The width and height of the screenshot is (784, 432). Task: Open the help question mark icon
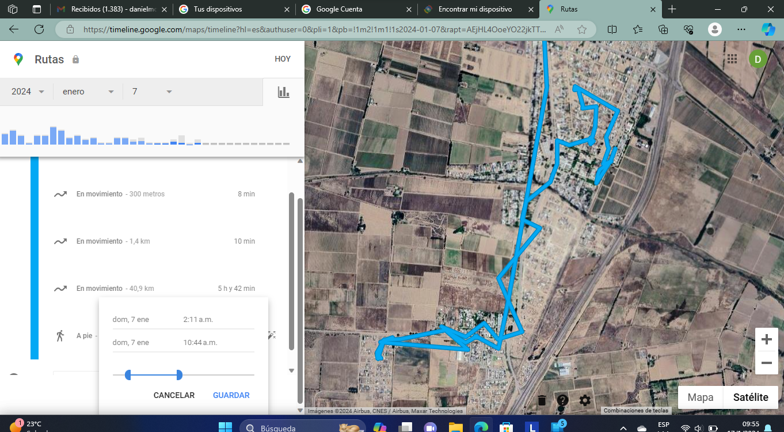(x=562, y=400)
